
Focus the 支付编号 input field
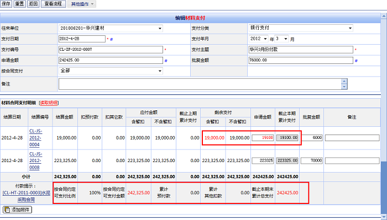111,50
